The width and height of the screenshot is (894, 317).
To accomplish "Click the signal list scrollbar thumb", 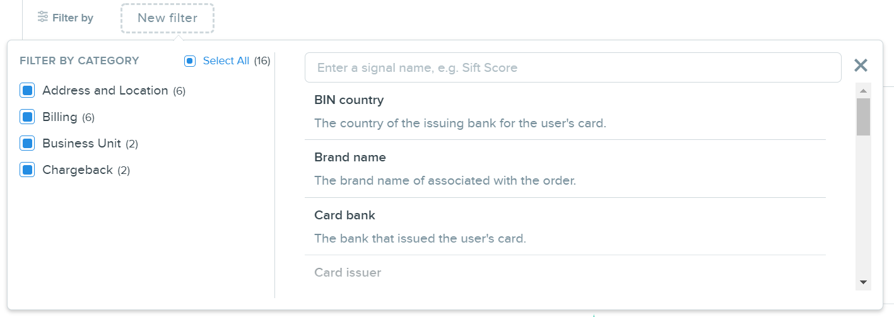I will [863, 117].
